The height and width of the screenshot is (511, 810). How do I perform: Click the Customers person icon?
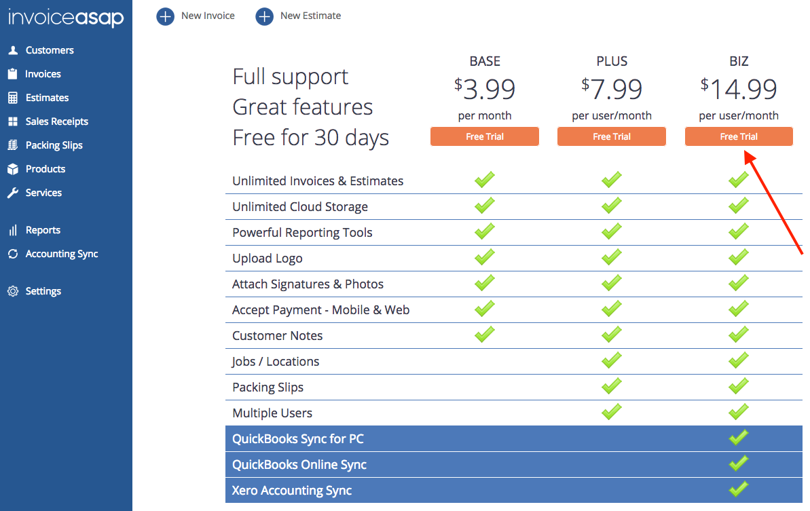coord(13,50)
